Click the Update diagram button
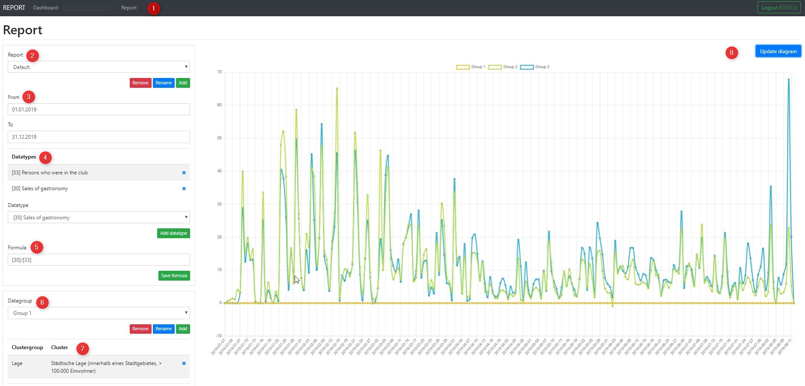805x386 pixels. (x=778, y=51)
